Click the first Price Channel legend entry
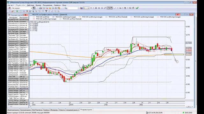This screenshot has width=204, height=114. [116, 17]
